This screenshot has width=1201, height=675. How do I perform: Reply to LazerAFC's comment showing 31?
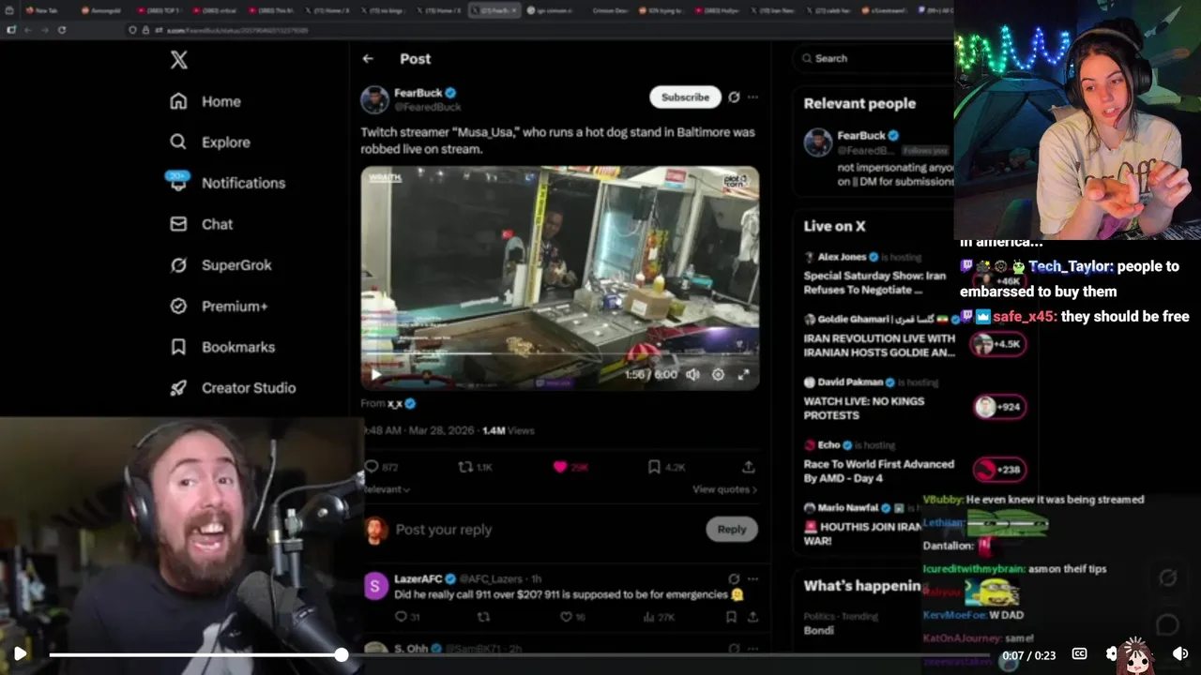(406, 617)
